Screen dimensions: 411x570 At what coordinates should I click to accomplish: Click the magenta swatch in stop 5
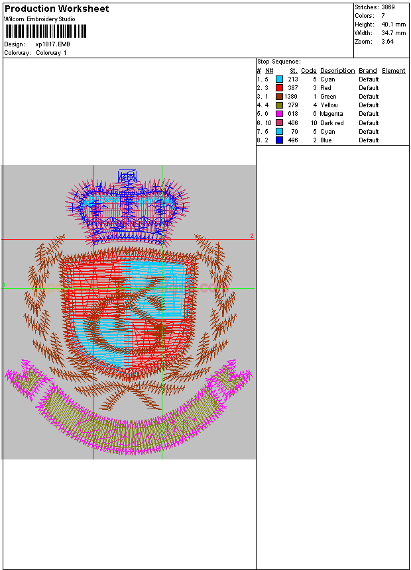(280, 114)
